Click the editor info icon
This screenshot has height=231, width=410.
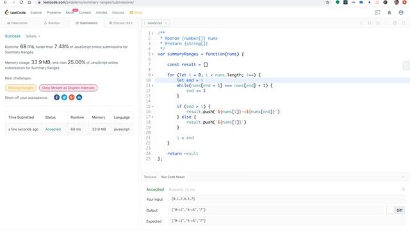coord(361,23)
